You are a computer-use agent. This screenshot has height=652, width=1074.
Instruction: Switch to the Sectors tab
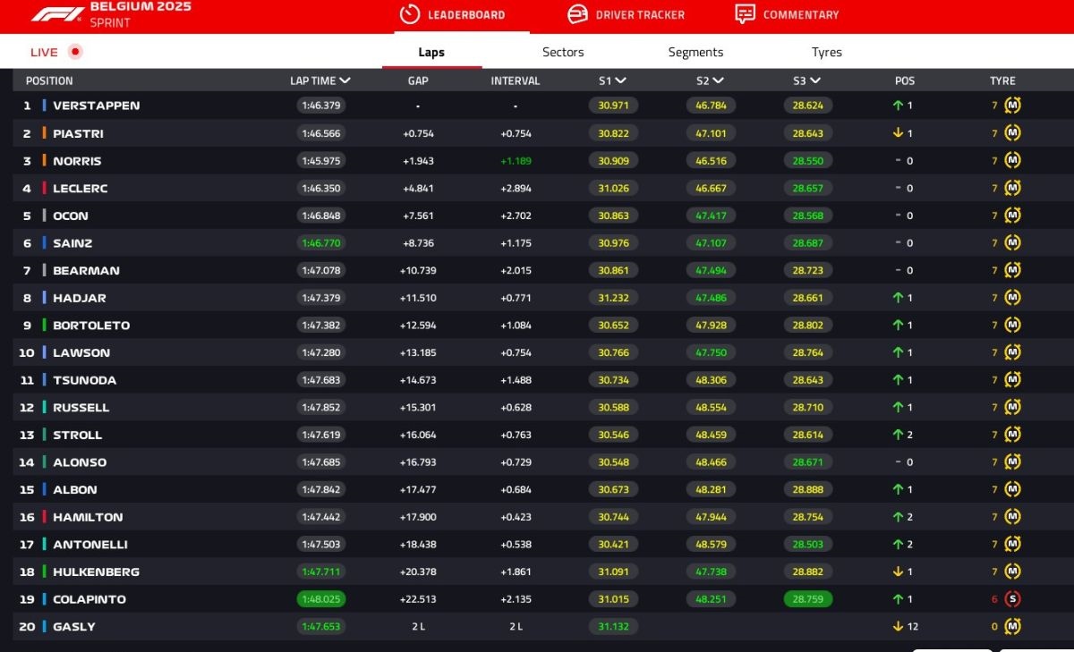[x=563, y=52]
